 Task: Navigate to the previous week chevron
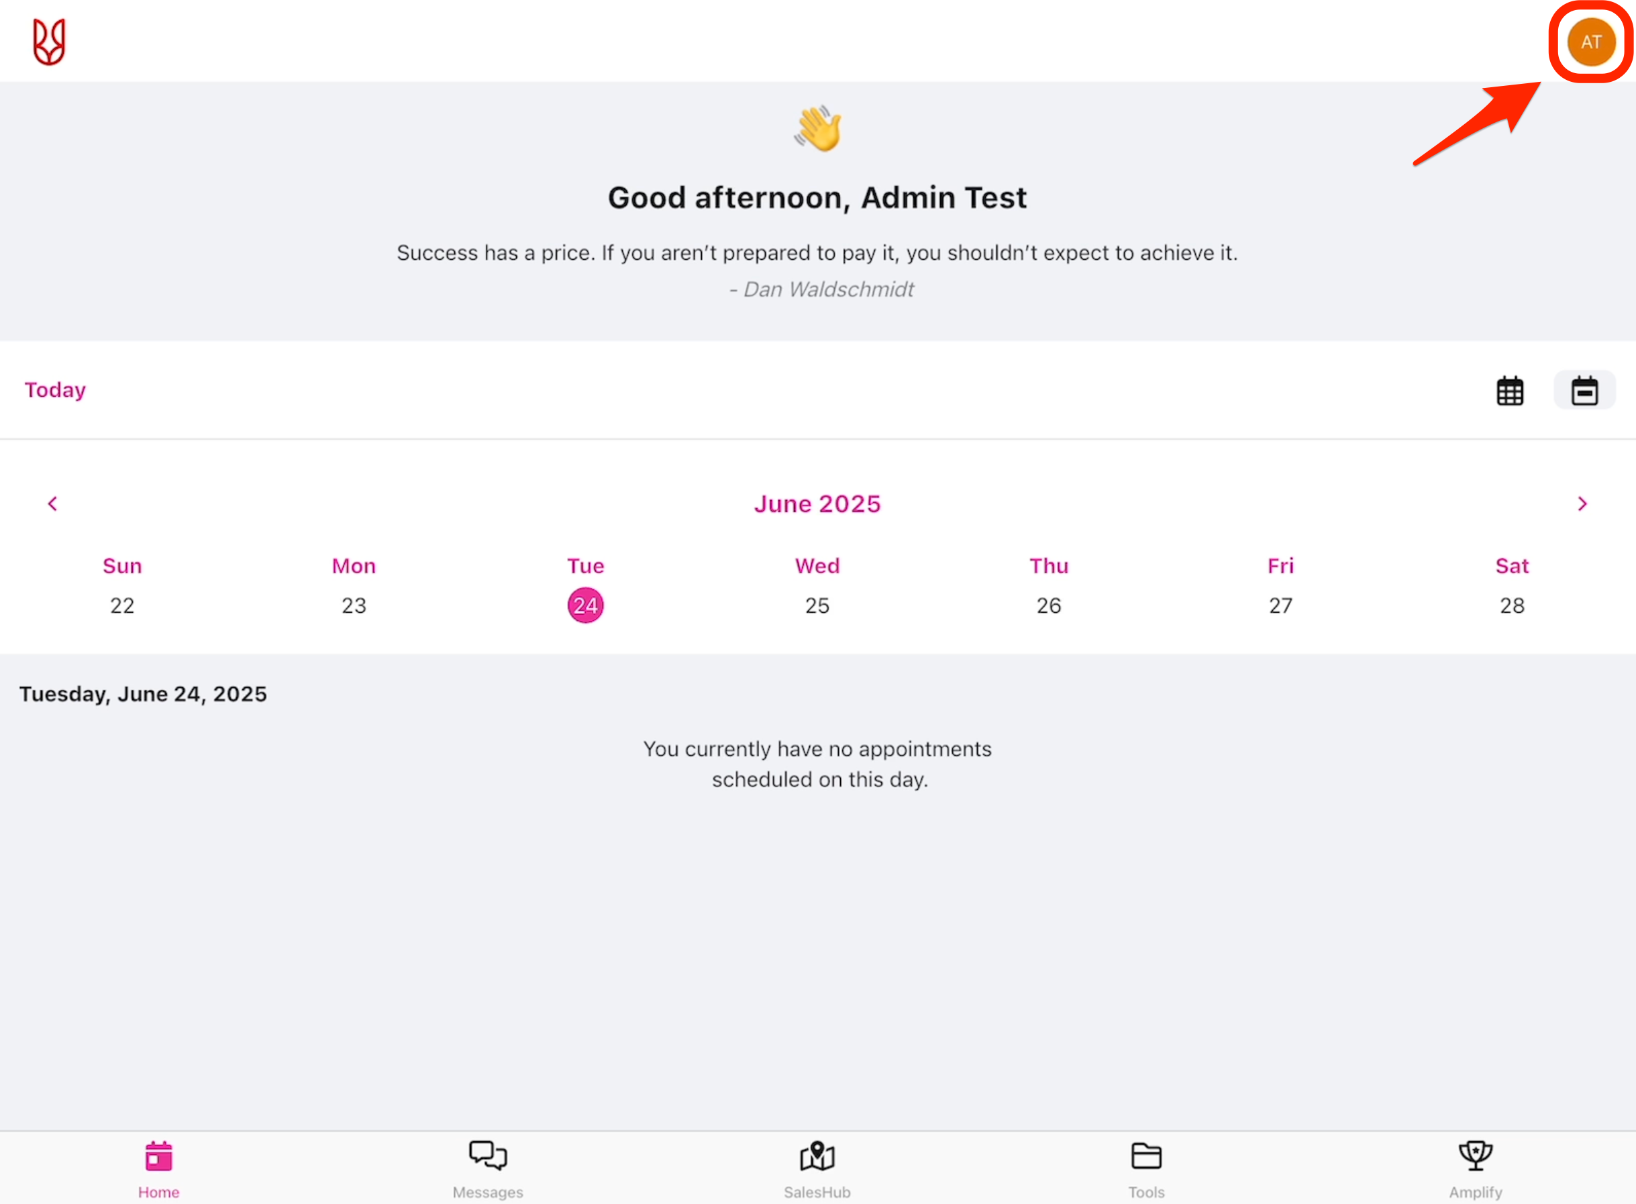[x=52, y=503]
